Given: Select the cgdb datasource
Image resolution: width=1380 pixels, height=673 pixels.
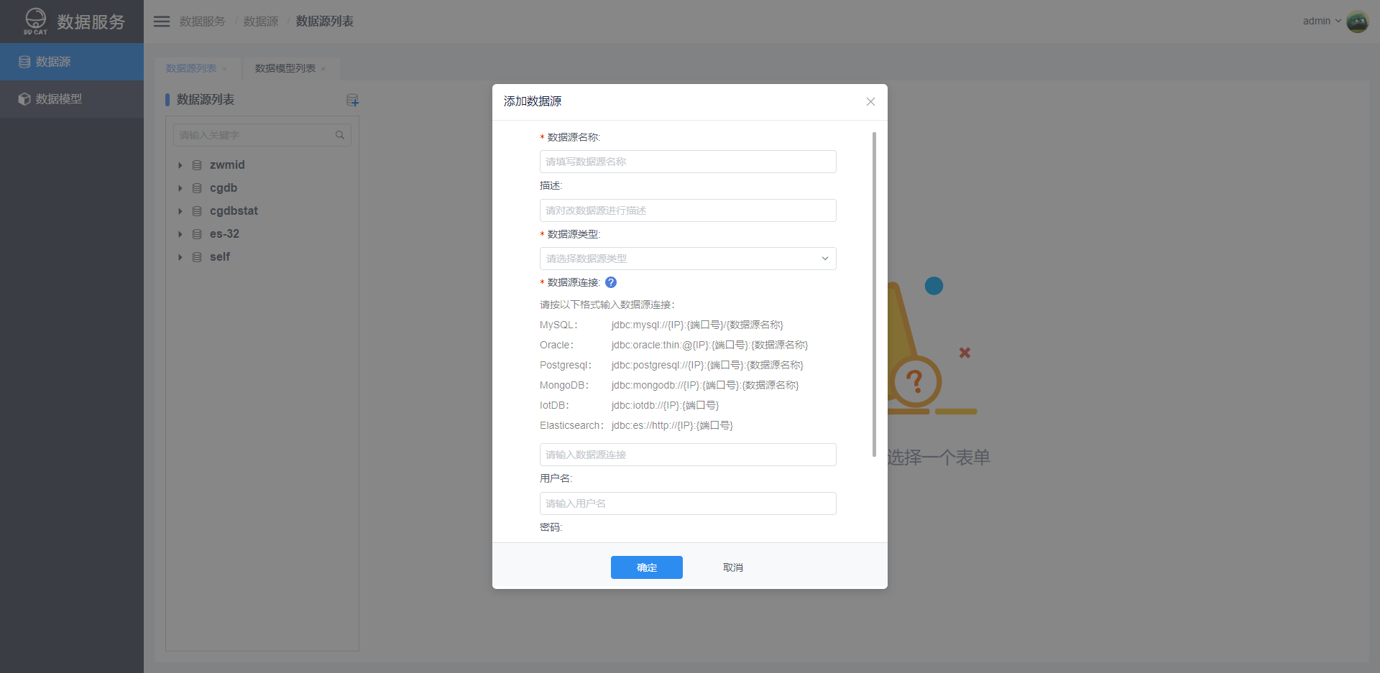Looking at the screenshot, I should [224, 188].
